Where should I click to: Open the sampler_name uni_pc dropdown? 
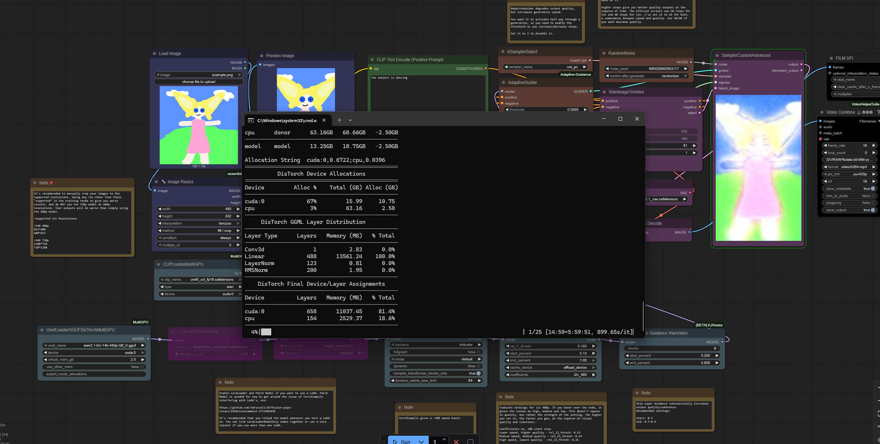(545, 67)
